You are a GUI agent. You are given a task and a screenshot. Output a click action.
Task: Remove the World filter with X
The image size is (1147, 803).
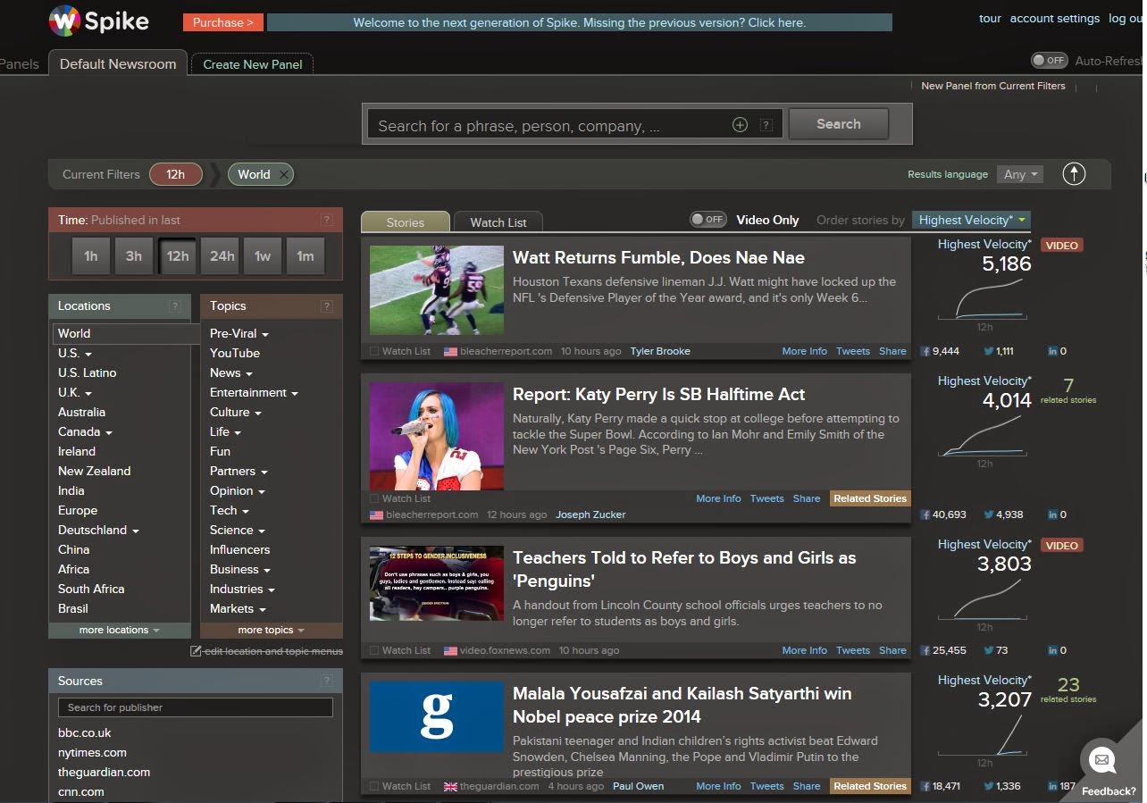point(284,175)
